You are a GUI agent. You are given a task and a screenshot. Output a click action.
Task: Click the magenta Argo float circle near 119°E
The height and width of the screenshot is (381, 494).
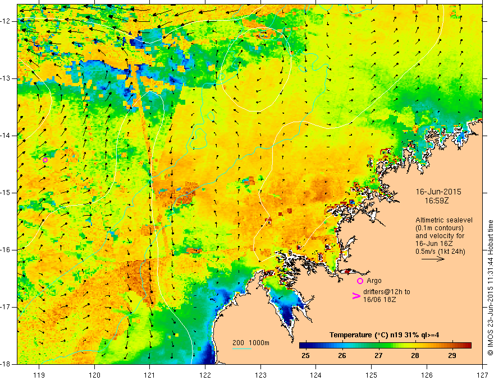tap(45, 160)
